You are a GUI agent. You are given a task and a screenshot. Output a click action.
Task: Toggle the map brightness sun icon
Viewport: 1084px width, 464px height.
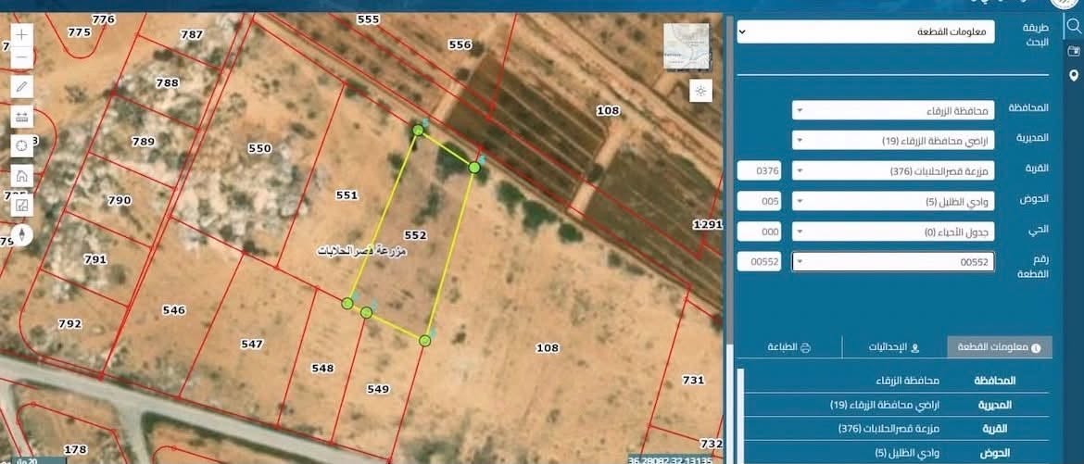(700, 92)
